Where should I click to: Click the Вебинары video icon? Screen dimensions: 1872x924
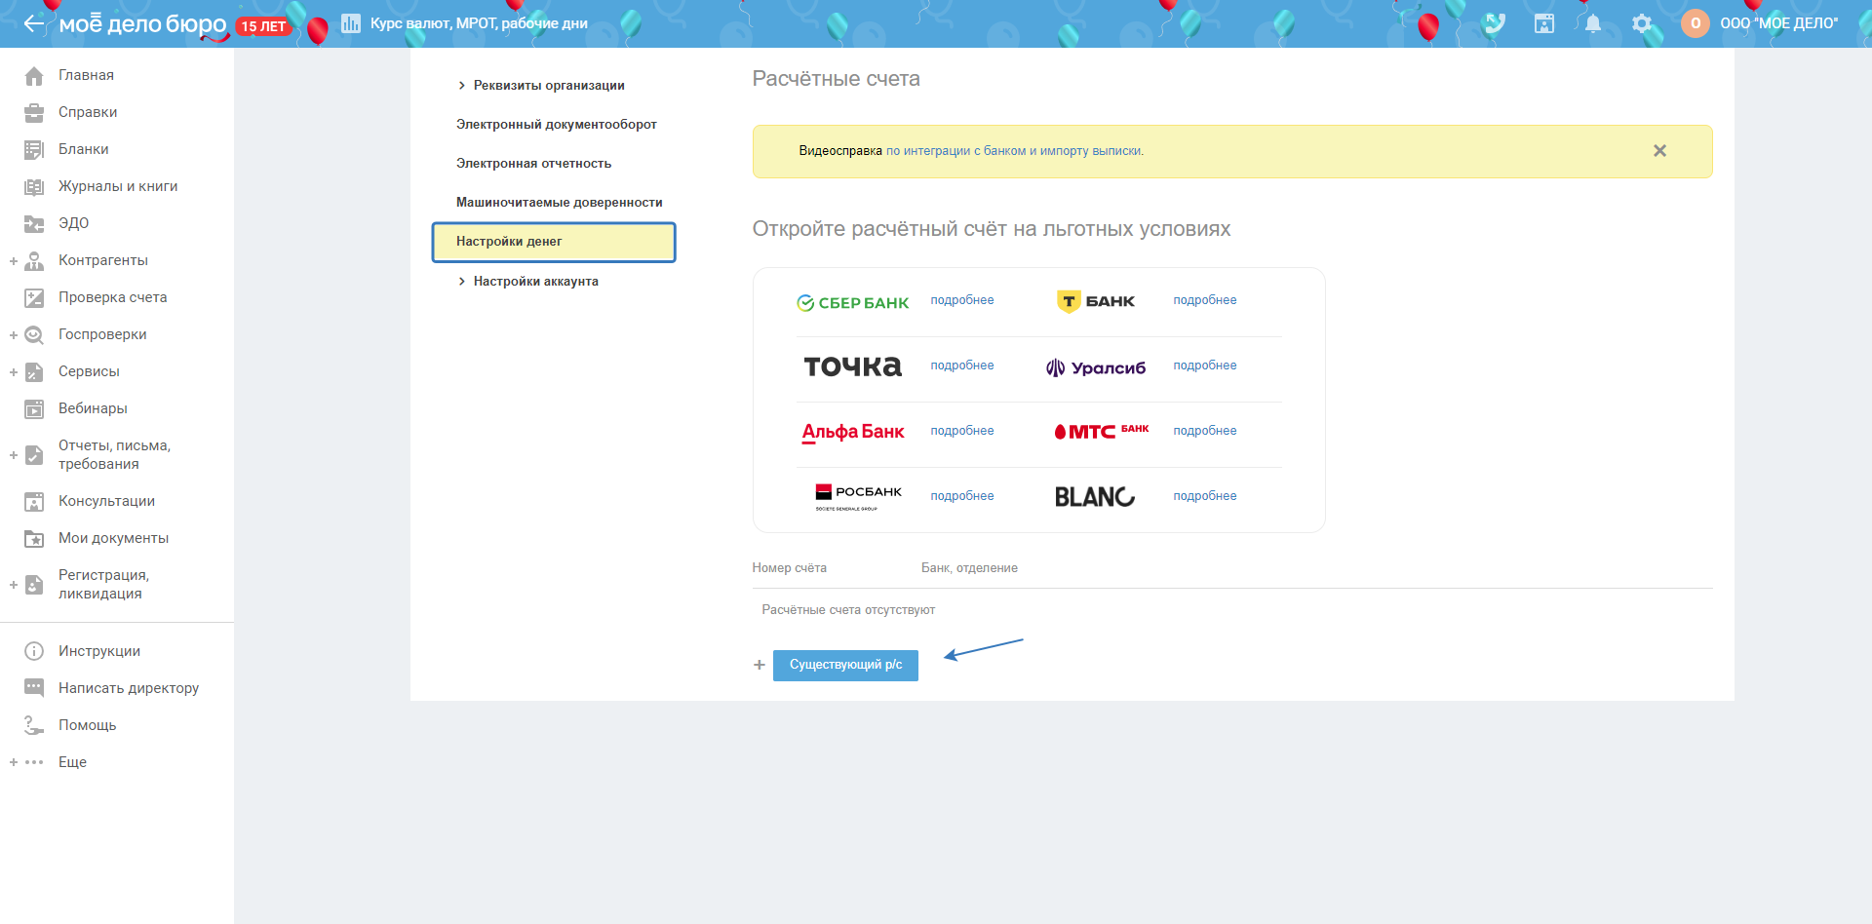tap(34, 408)
